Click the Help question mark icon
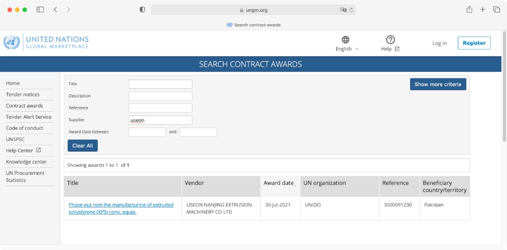Viewport: 507px width, 250px height. pos(390,40)
